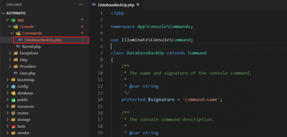
Task: Expand the public folder chevron
Action: point(7,100)
